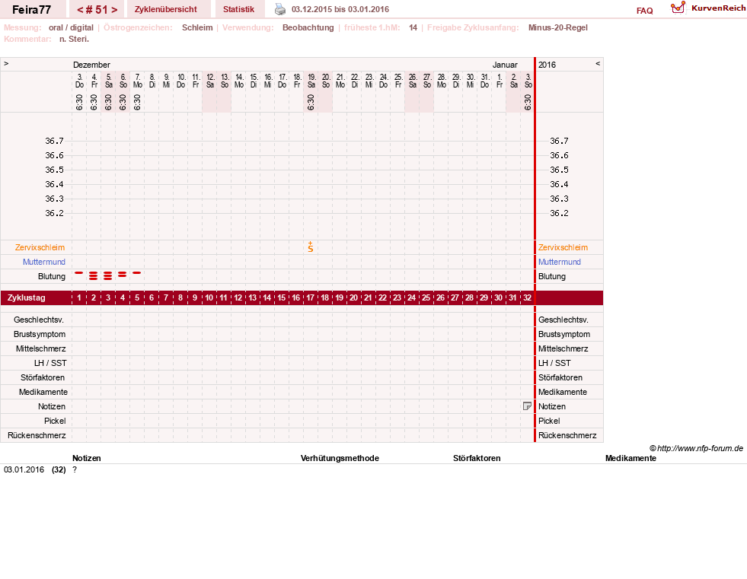Click right Muttermund row label
This screenshot has width=747, height=579.
tap(559, 262)
